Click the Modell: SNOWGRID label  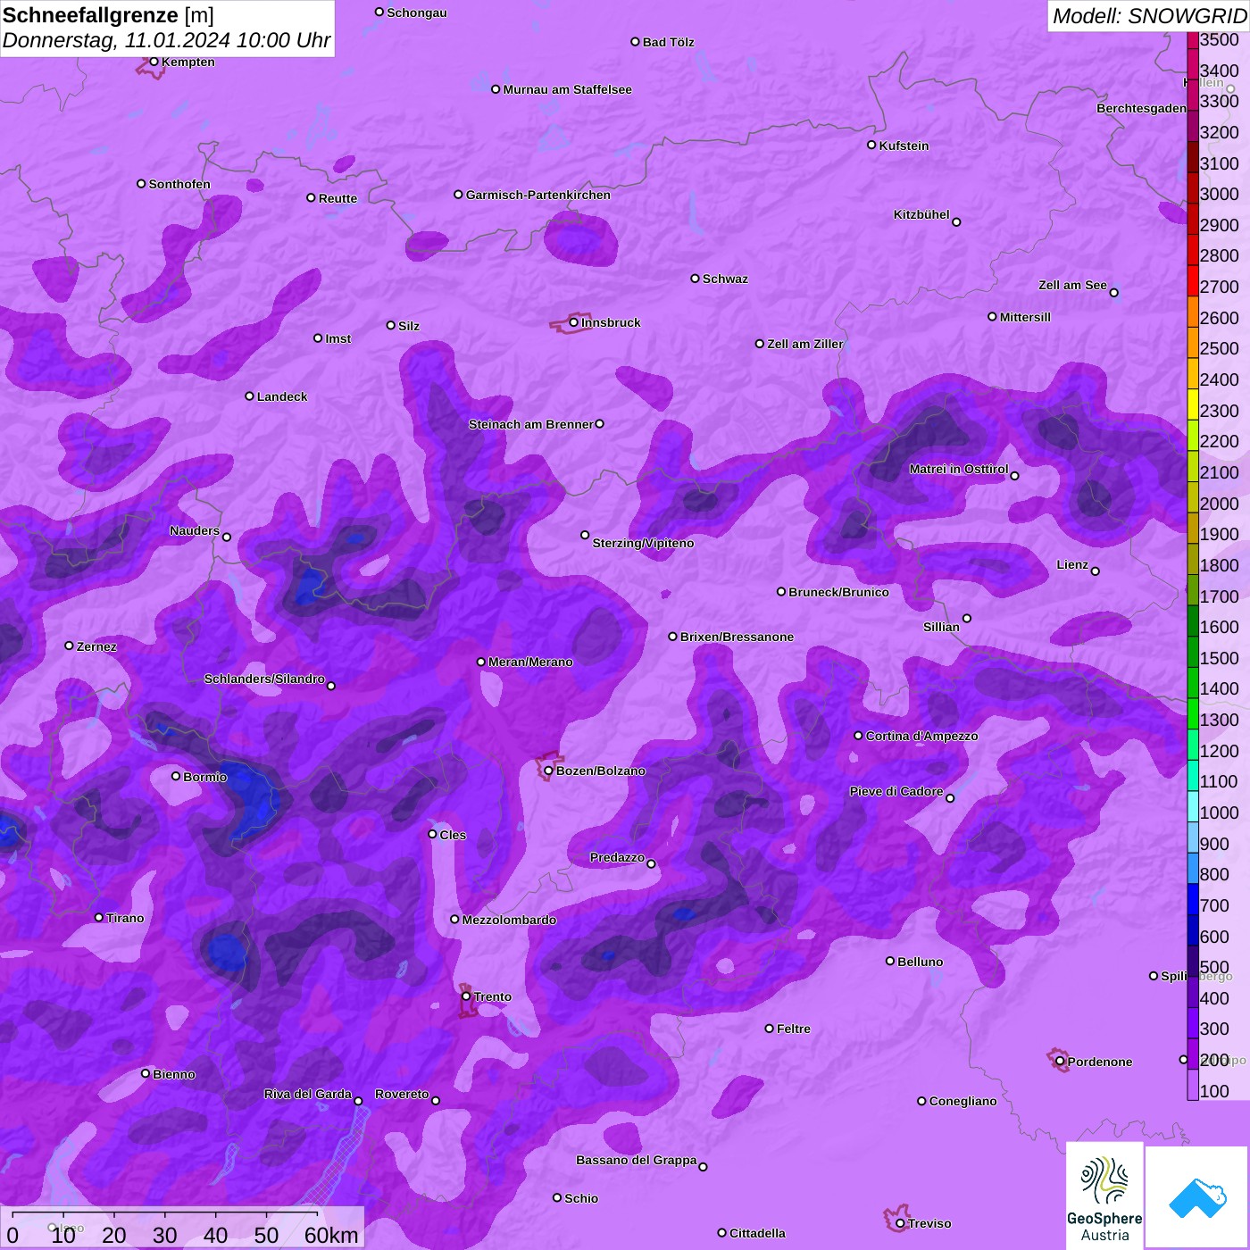pyautogui.click(x=1149, y=16)
